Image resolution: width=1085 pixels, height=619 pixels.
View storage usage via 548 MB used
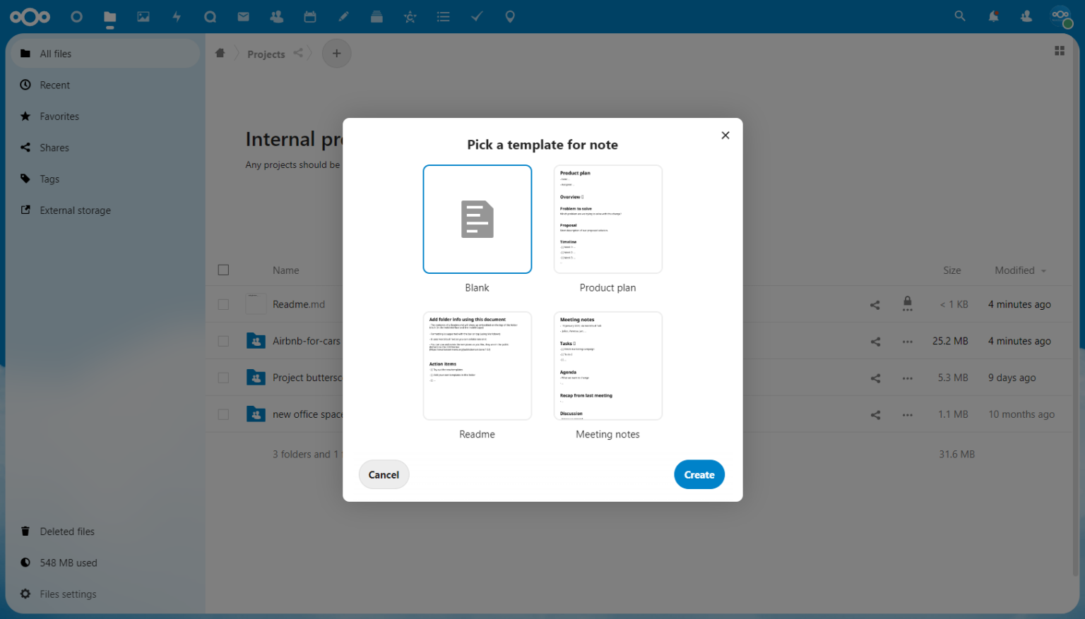pyautogui.click(x=67, y=563)
